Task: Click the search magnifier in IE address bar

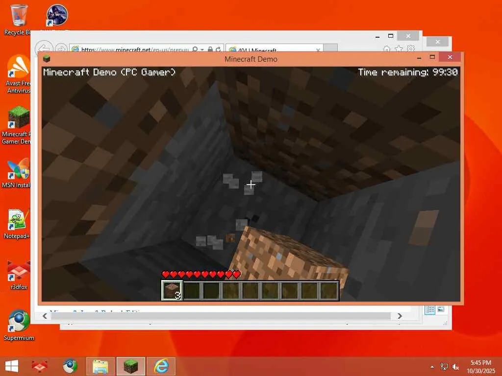Action: [195, 49]
